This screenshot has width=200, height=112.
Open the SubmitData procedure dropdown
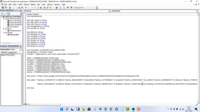[x=197, y=11]
